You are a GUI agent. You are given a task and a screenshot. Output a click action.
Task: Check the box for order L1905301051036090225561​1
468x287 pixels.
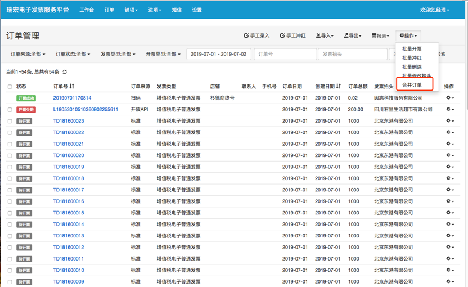click(10, 110)
